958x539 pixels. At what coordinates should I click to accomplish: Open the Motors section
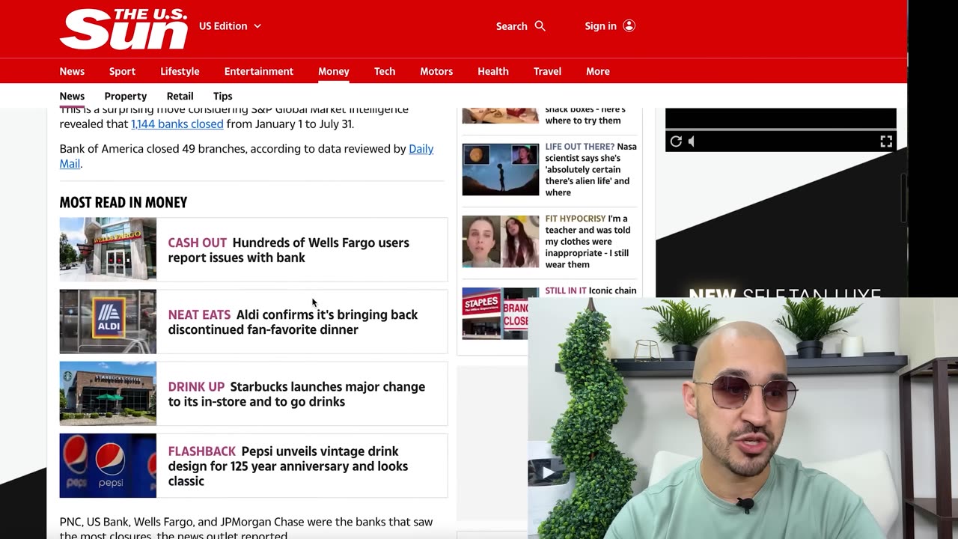point(436,71)
